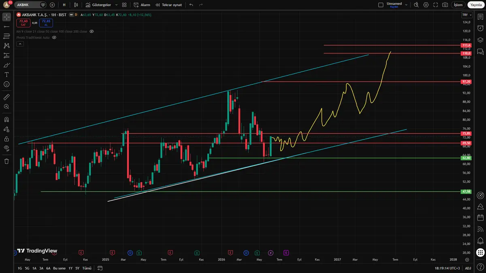The height and width of the screenshot is (273, 486).
Task: Open object tree layers panel
Action: [480, 40]
